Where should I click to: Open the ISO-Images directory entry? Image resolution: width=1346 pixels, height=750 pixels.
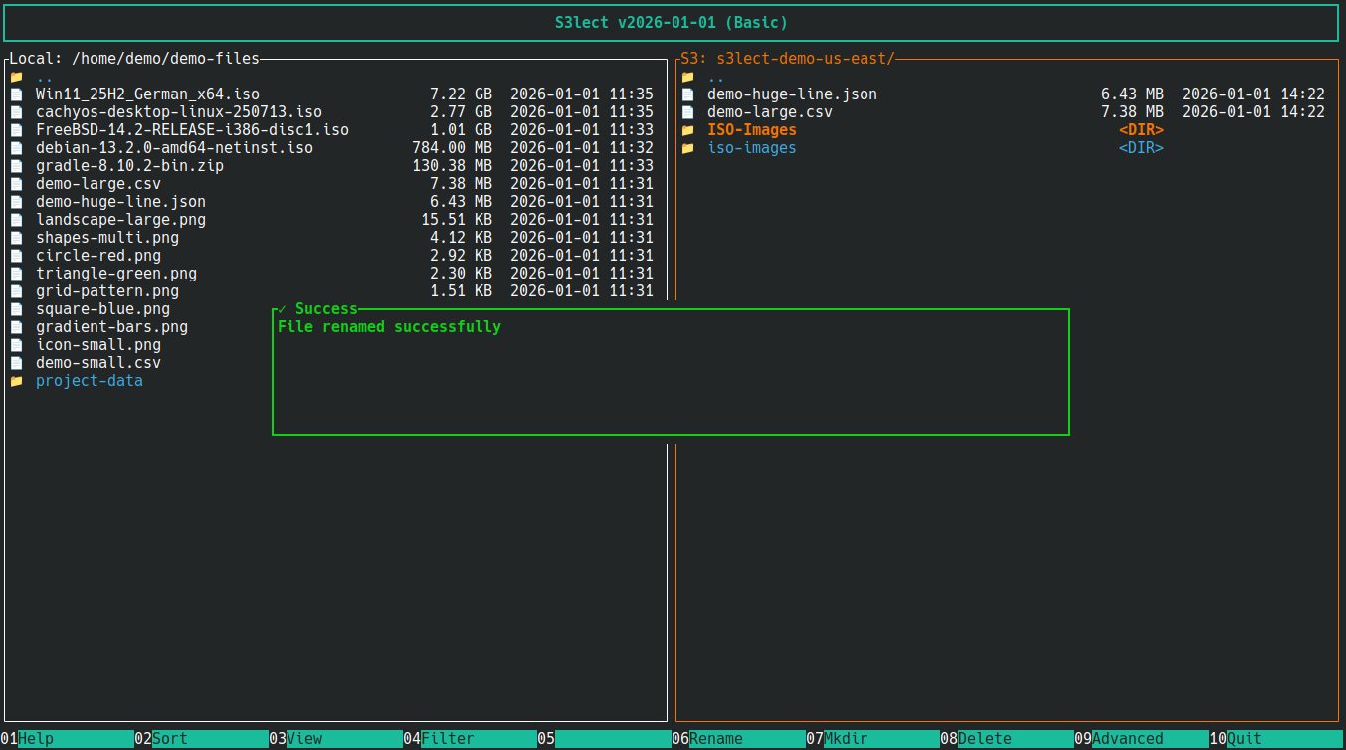(x=751, y=129)
